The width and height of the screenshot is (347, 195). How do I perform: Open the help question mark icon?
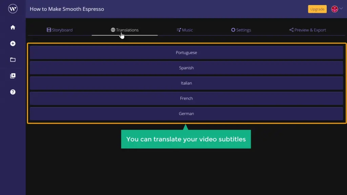[13, 92]
